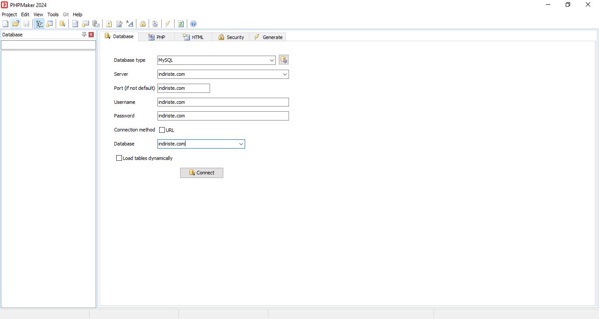Click the page with green refresh arrows icon

(x=181, y=24)
